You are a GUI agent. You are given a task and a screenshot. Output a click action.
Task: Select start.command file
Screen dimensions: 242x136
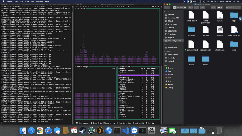(191, 45)
